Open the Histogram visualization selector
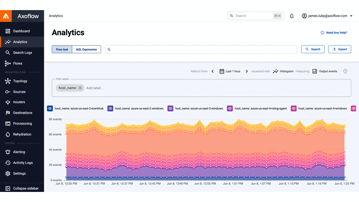 [283, 71]
